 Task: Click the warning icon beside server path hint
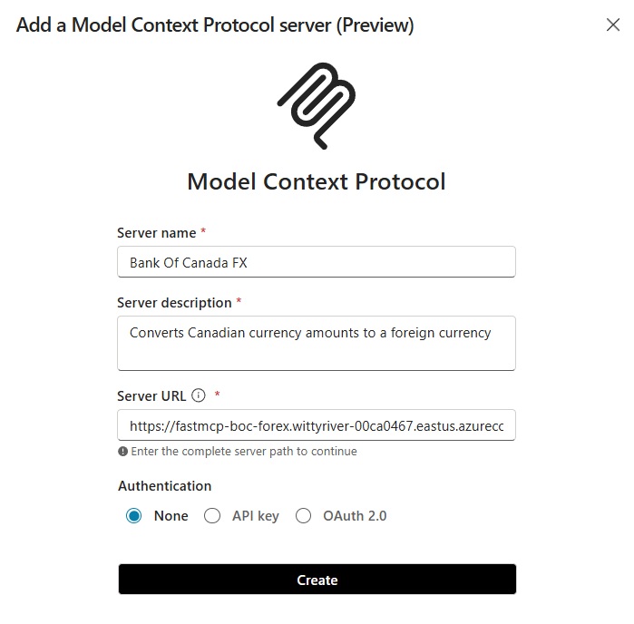pos(122,452)
